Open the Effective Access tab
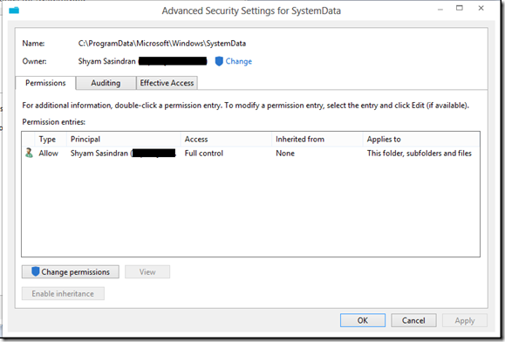This screenshot has width=505, height=342. point(167,83)
